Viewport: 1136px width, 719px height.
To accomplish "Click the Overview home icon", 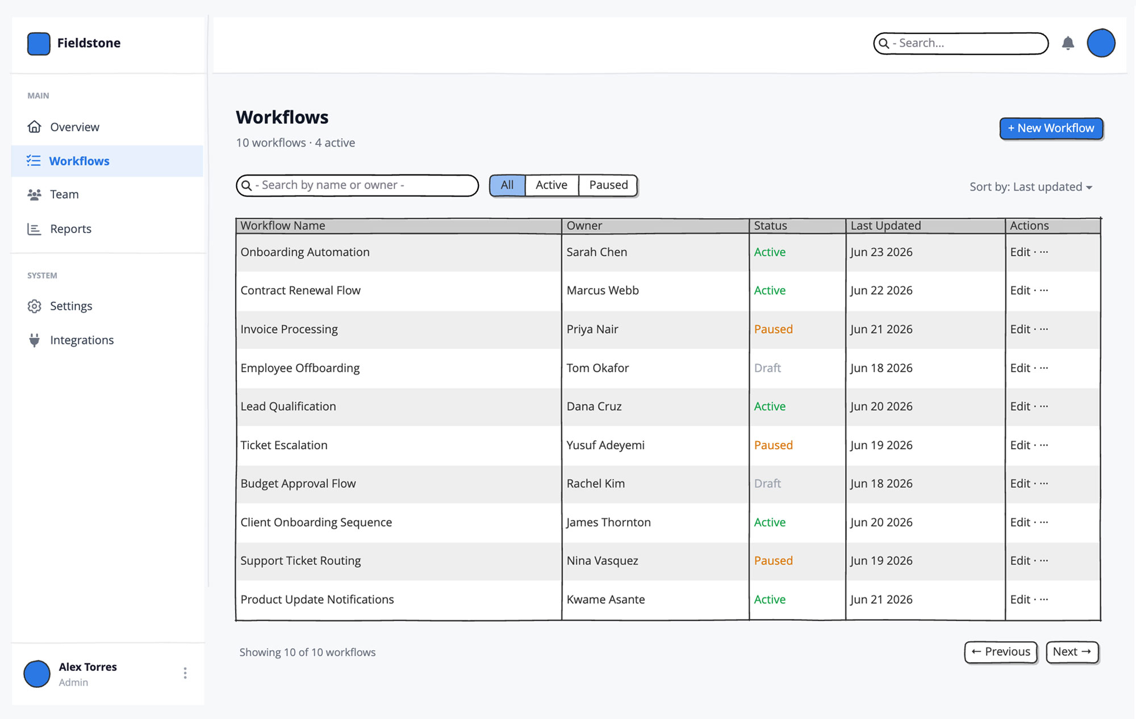I will [x=34, y=127].
